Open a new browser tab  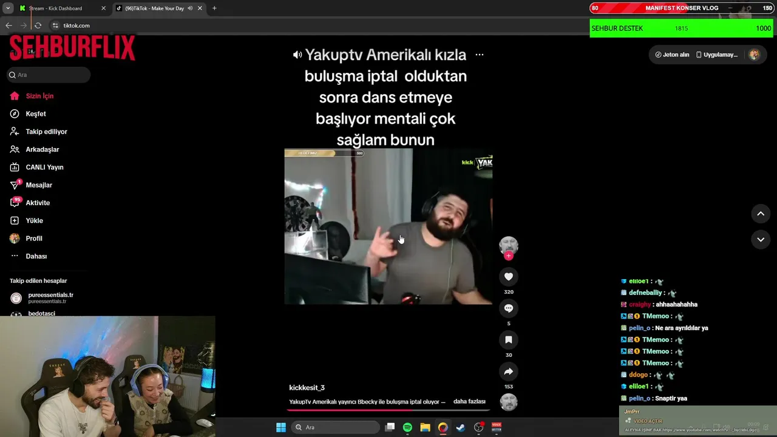(x=214, y=8)
